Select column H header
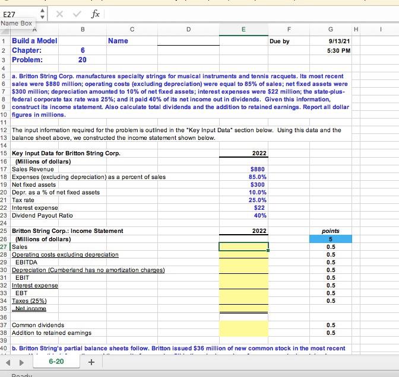This screenshot has height=377, width=399. 356,30
